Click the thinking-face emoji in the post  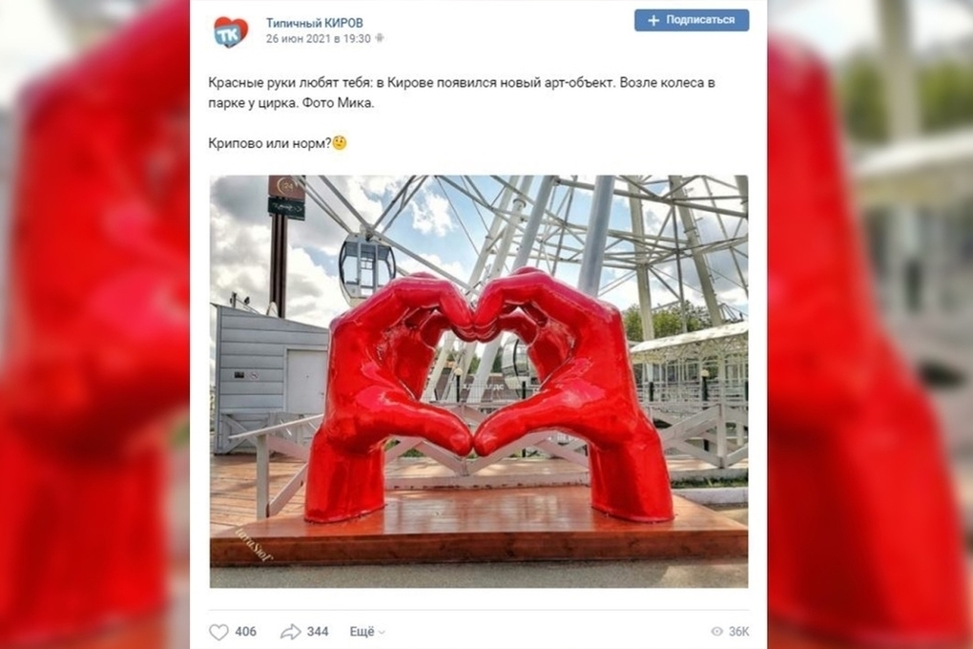[x=340, y=143]
